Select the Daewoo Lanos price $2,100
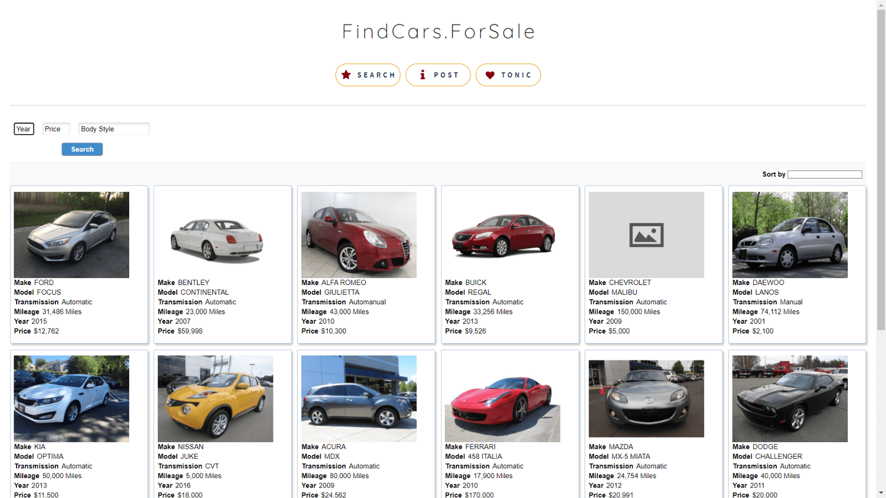This screenshot has width=886, height=498. click(x=763, y=331)
